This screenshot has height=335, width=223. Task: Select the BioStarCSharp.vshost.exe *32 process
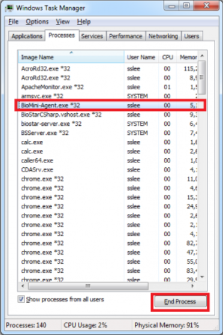click(x=108, y=114)
